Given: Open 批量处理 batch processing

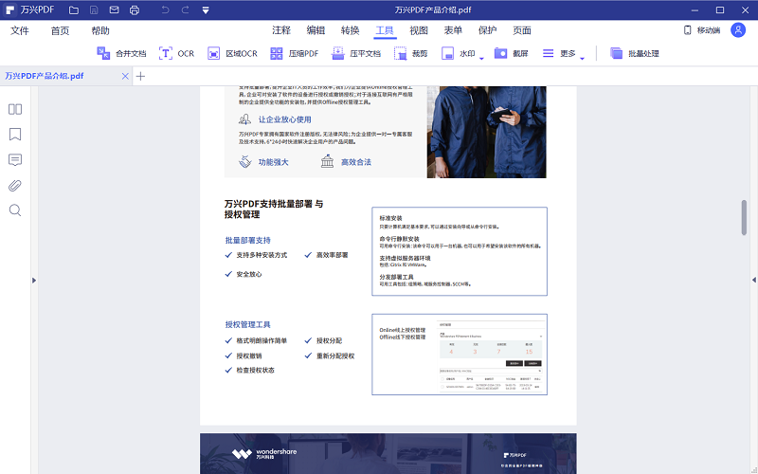Looking at the screenshot, I should 634,53.
